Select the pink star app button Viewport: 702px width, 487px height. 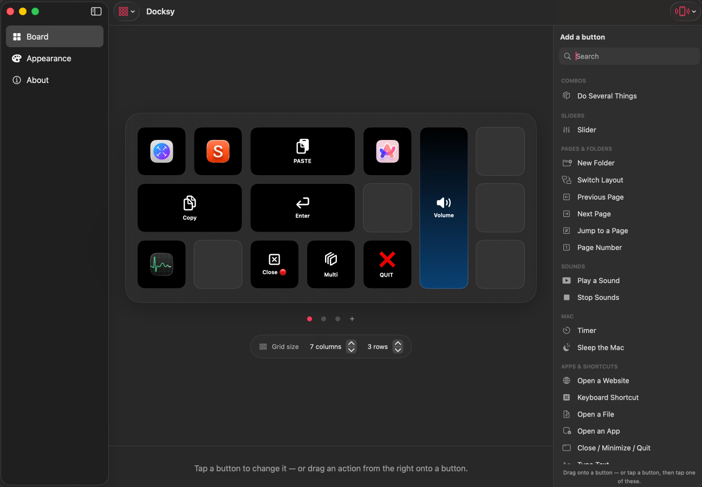387,151
